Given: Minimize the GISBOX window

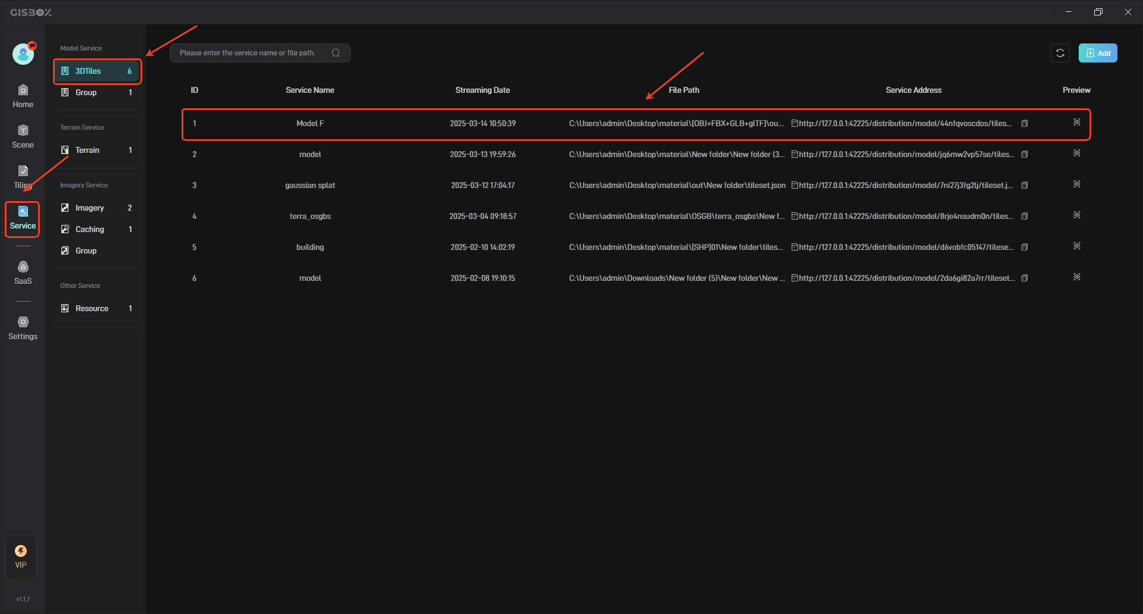Looking at the screenshot, I should click(x=1069, y=12).
